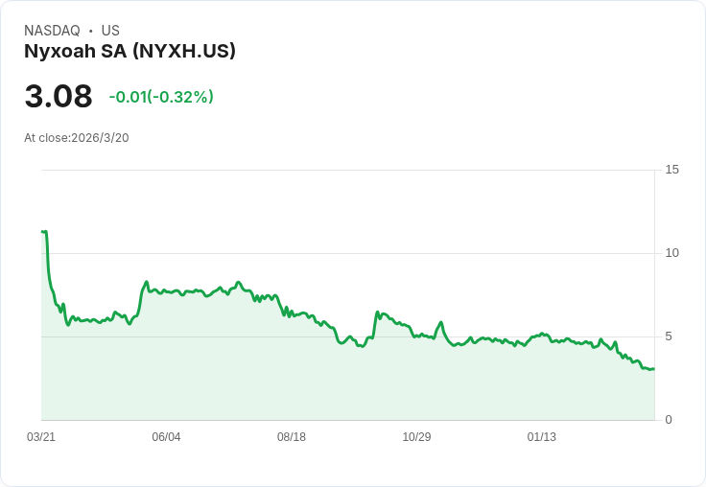Click the NASDAQ exchange label
The height and width of the screenshot is (487, 706).
(x=52, y=31)
